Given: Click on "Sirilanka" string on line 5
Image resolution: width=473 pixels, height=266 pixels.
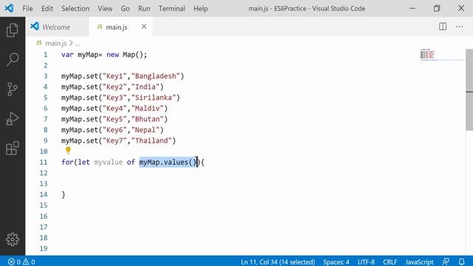Looking at the screenshot, I should (154, 98).
